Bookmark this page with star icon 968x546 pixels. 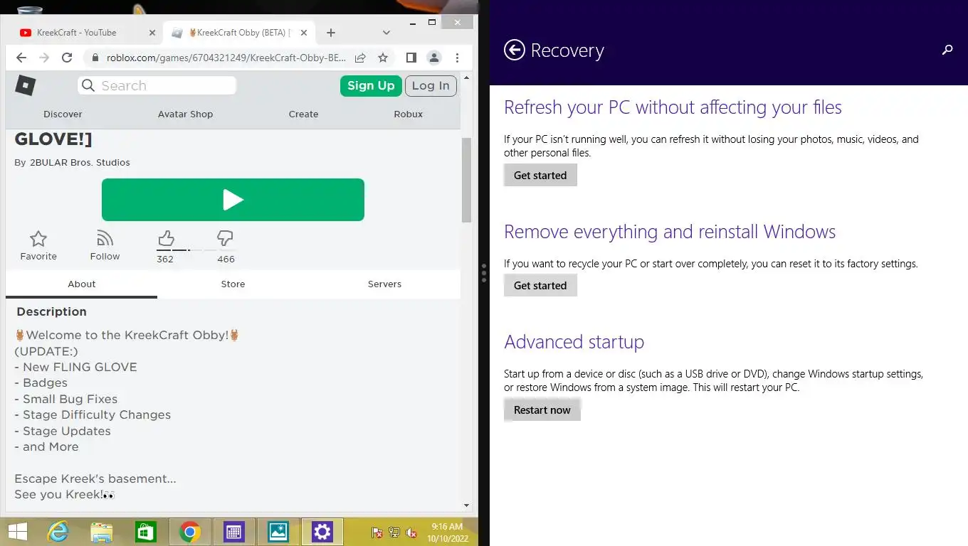[x=383, y=58]
